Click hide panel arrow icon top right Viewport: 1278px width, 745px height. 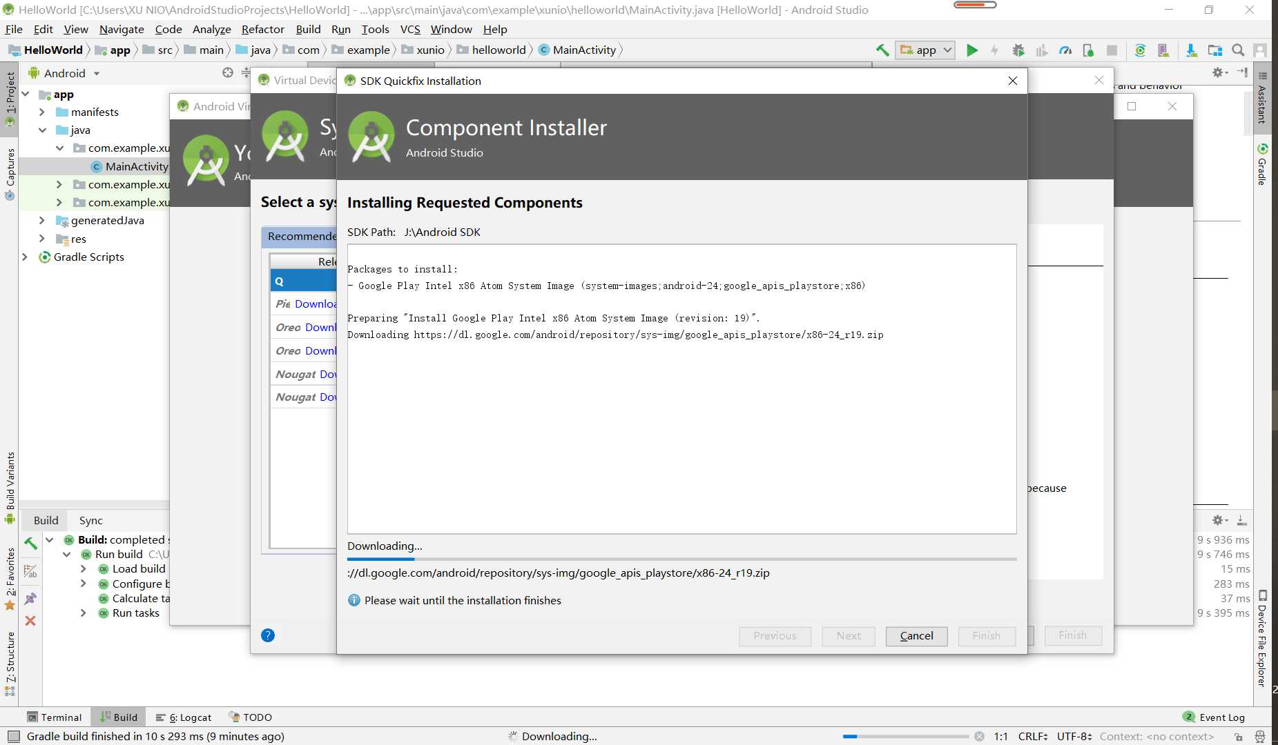(1242, 72)
